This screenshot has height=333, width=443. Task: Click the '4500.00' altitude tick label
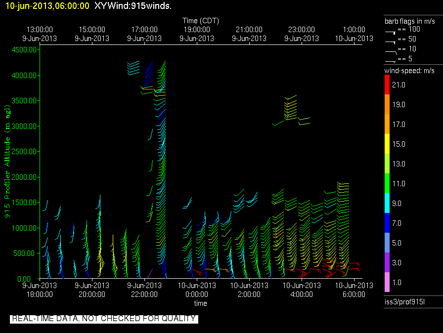coord(24,50)
